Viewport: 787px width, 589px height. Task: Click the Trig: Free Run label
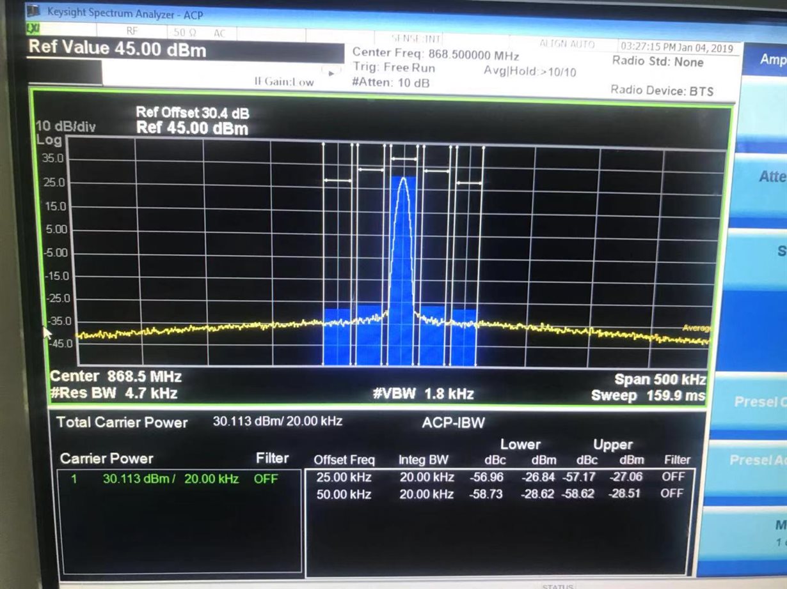[394, 68]
